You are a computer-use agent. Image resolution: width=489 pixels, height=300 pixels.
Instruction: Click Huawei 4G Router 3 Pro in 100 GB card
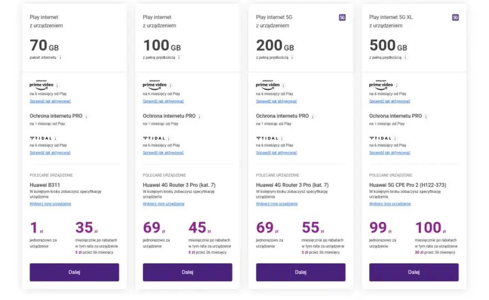pyautogui.click(x=179, y=185)
